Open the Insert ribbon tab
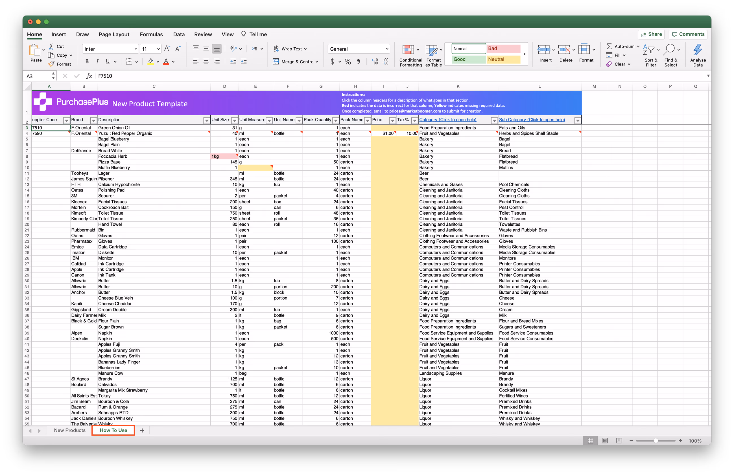This screenshot has width=734, height=475. [x=59, y=34]
